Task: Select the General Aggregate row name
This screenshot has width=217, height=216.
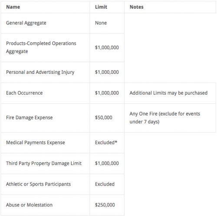Action: [26, 23]
